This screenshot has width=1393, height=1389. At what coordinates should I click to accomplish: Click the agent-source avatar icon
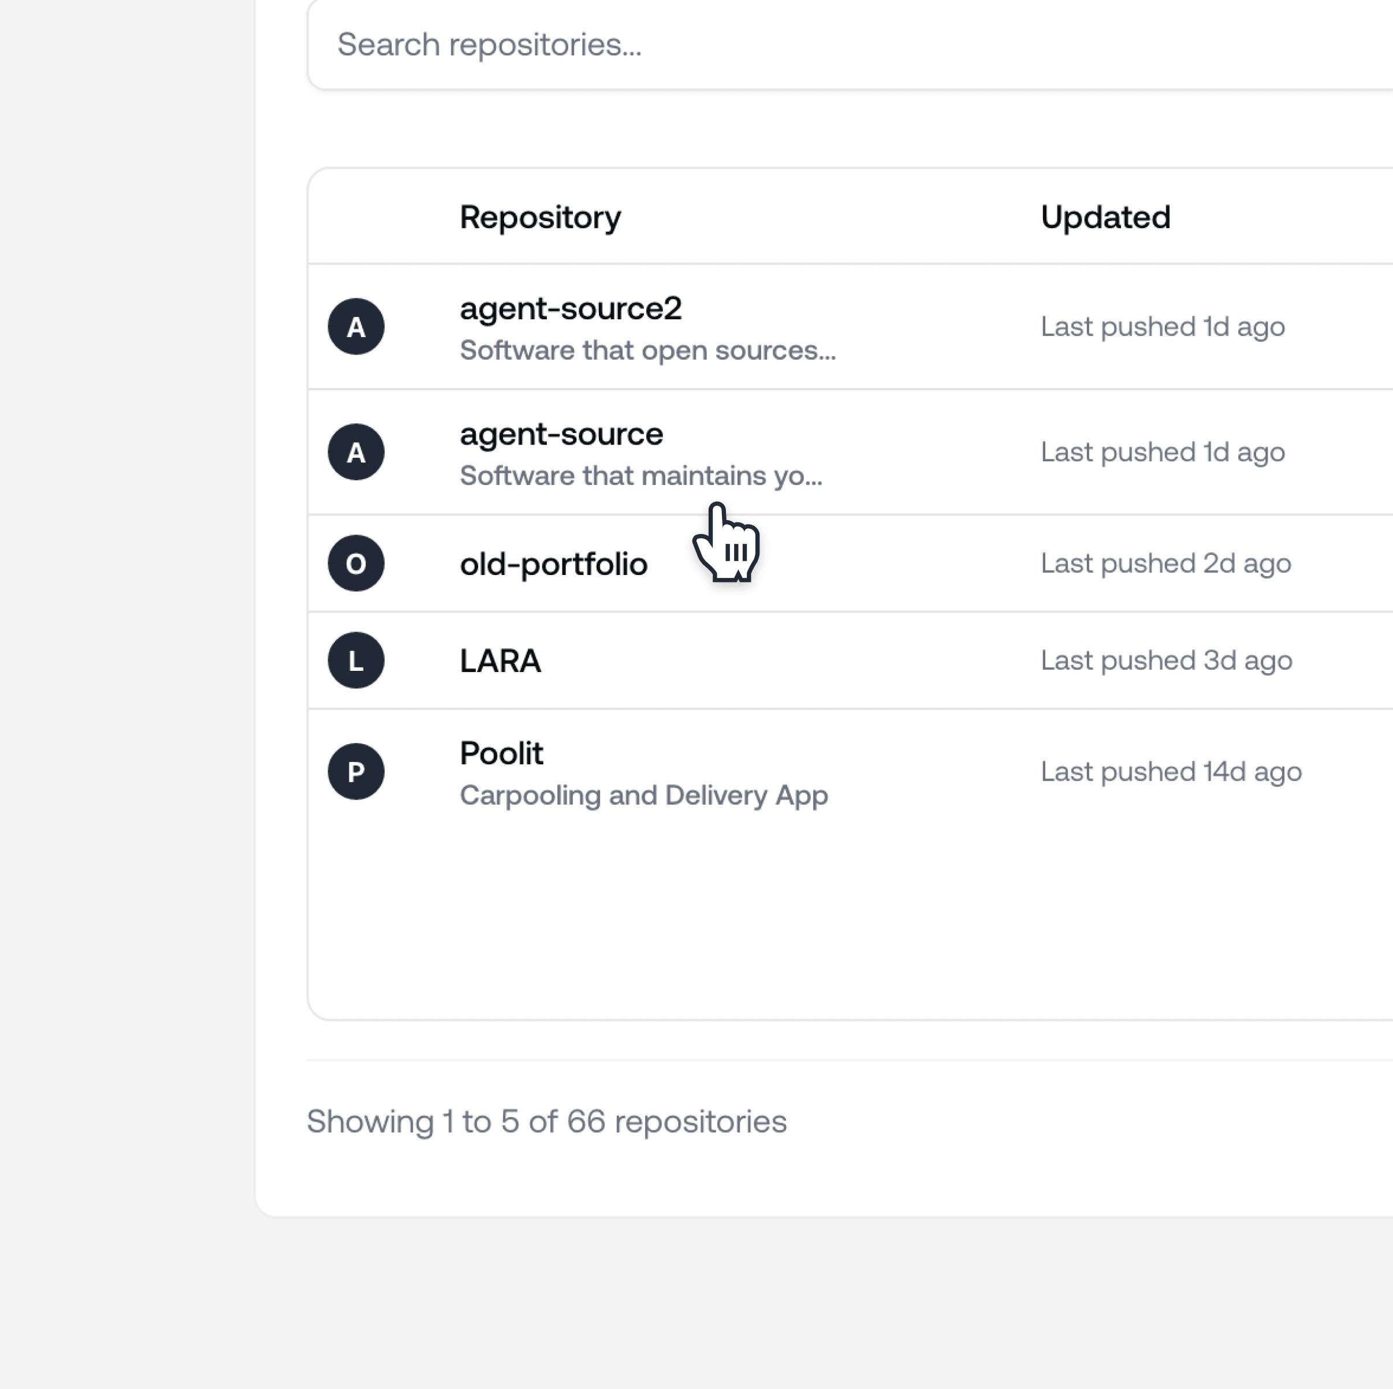coord(355,452)
